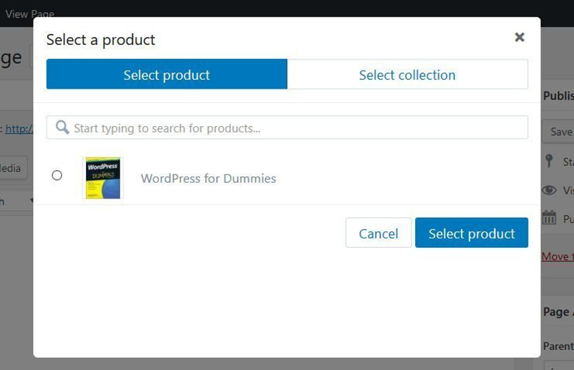The width and height of the screenshot is (574, 370).
Task: Click the permalink http link behind the dialog
Action: (x=19, y=128)
